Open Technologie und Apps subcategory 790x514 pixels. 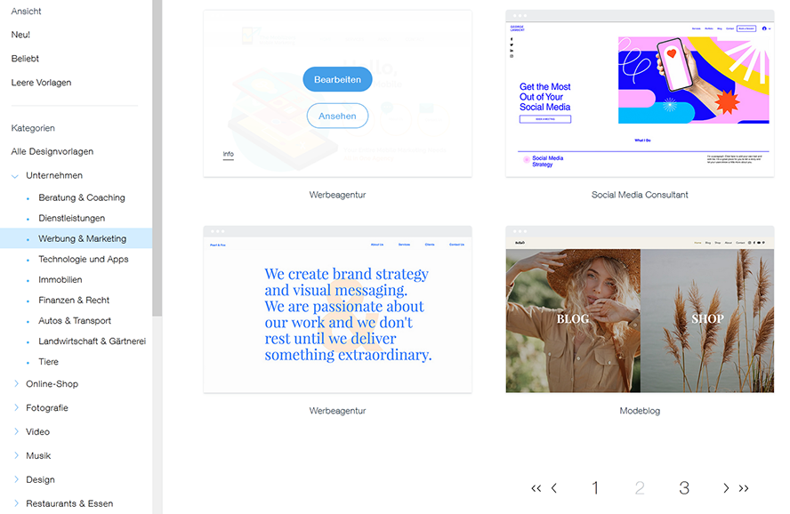click(83, 259)
